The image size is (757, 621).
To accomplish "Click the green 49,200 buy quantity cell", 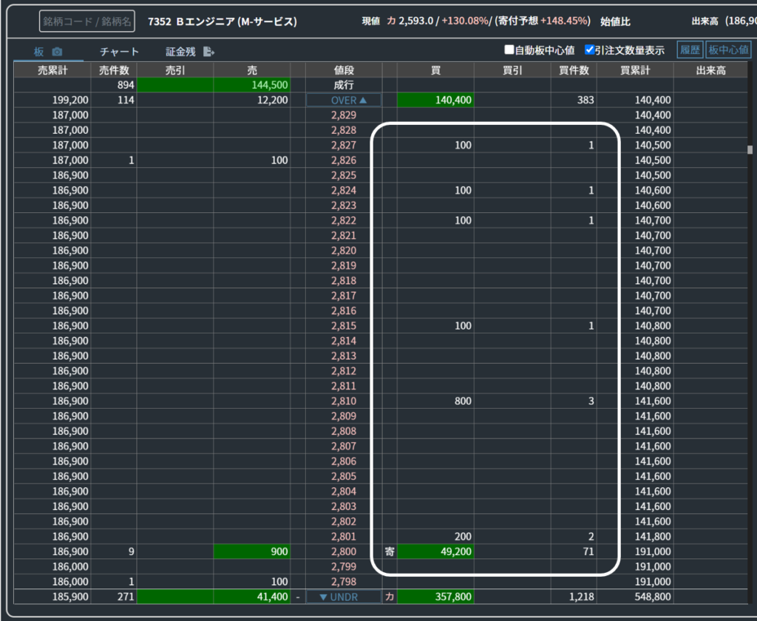I will [x=435, y=552].
